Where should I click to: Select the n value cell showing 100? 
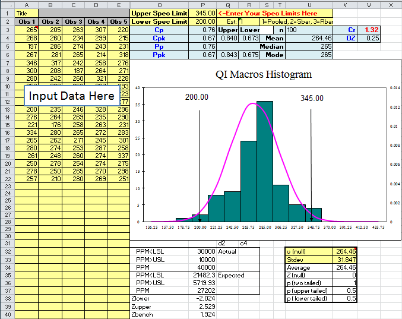(309, 30)
